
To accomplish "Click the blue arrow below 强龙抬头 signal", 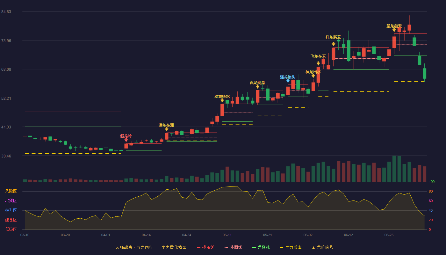I will pos(288,81).
